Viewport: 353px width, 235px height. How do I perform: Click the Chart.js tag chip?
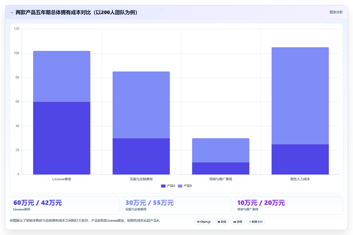click(204, 222)
